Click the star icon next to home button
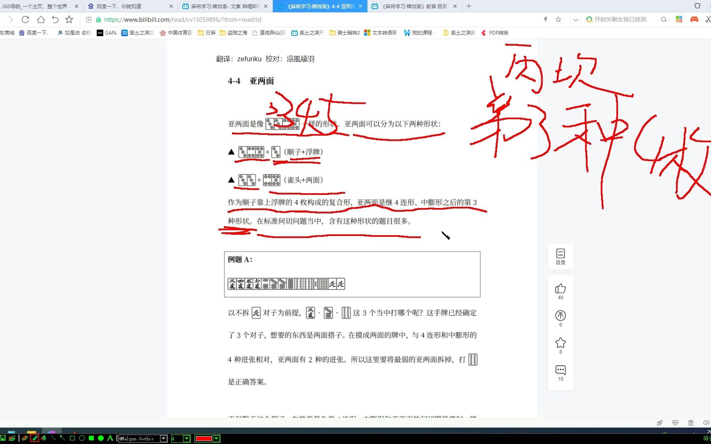This screenshot has width=711, height=444. [x=69, y=19]
